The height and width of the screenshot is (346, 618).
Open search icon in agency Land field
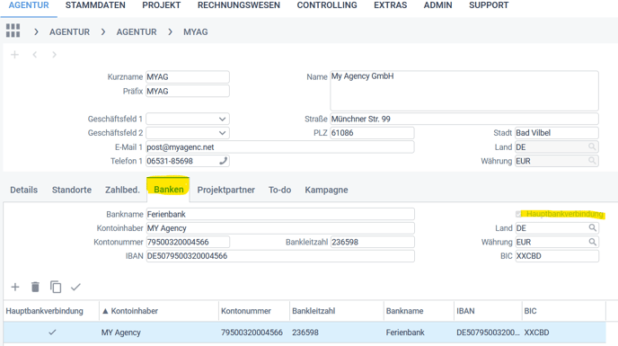(592, 146)
